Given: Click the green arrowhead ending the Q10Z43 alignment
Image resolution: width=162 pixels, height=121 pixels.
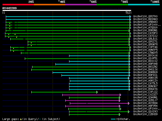Looking at the screenshot, I should [x=129, y=112].
